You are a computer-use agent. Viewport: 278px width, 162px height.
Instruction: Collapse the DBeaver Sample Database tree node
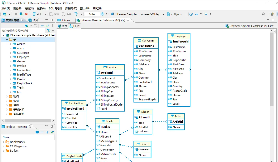pos(3,35)
